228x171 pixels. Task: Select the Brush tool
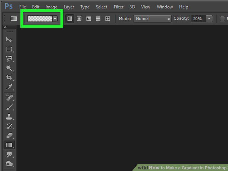(x=9, y=107)
